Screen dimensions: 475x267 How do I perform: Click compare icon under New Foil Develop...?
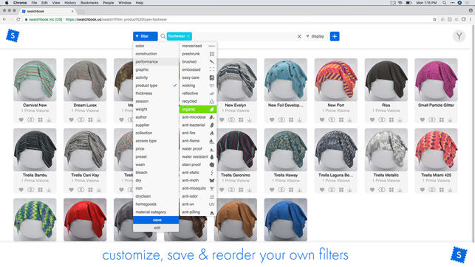[x=281, y=119]
